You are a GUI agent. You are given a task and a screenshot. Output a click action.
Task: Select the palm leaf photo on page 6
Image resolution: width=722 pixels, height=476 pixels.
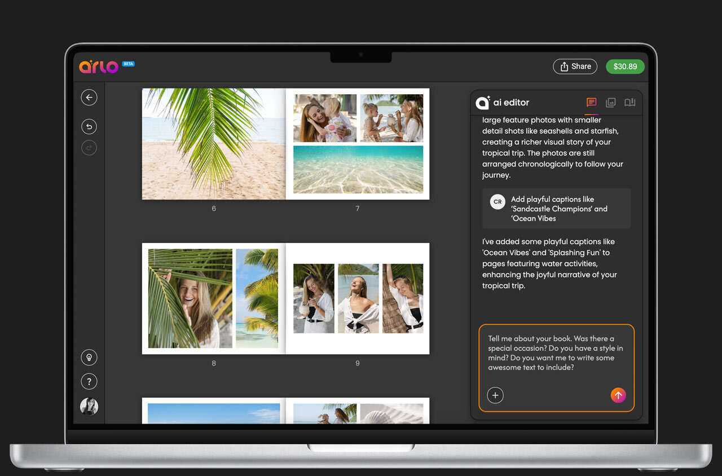pyautogui.click(x=214, y=144)
